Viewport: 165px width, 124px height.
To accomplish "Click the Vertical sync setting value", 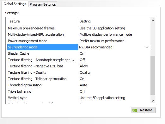I will [102, 98].
